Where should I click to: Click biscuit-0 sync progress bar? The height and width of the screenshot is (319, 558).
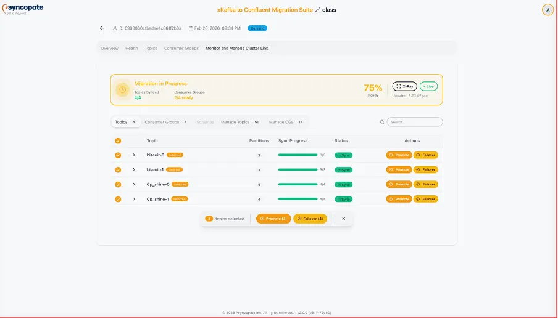click(298, 155)
